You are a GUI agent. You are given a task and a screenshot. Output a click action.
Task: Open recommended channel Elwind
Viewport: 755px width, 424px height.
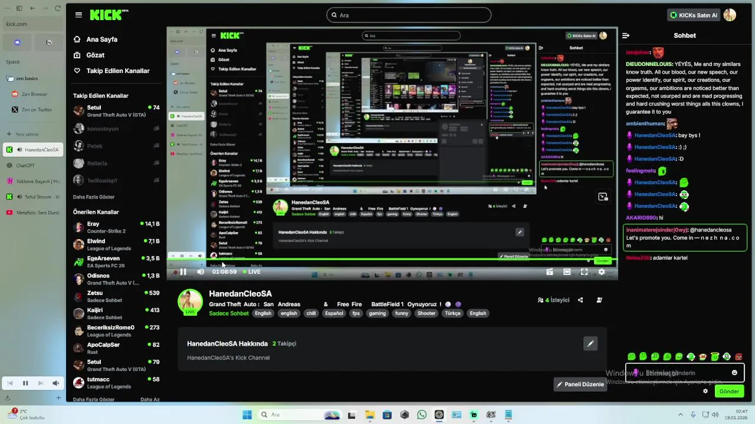[x=116, y=244]
